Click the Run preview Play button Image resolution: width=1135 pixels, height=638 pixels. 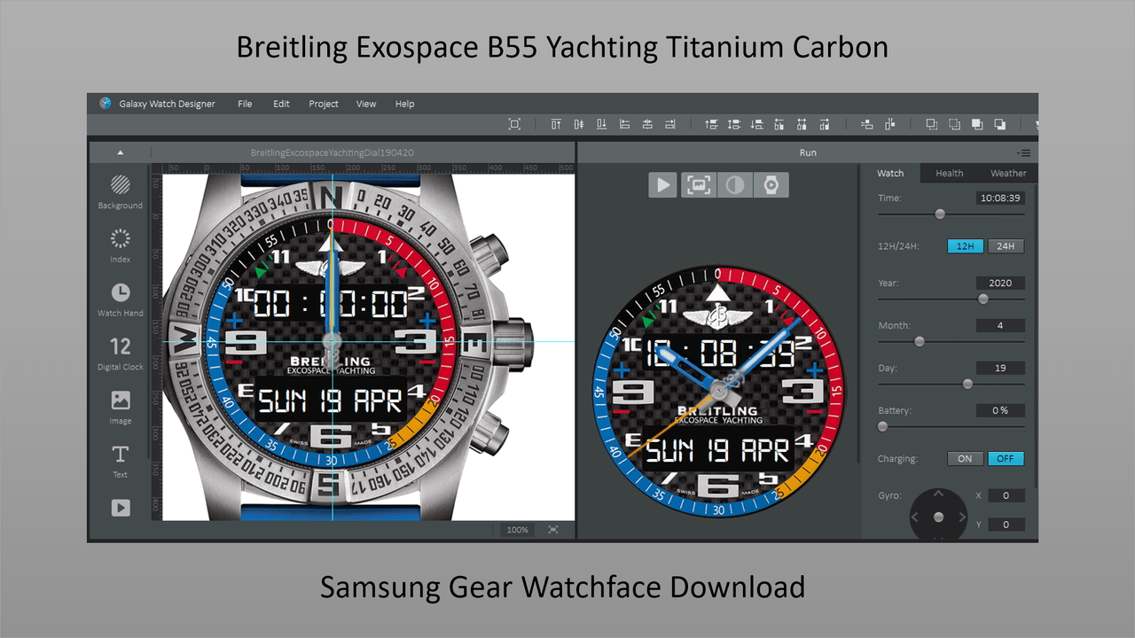click(662, 184)
